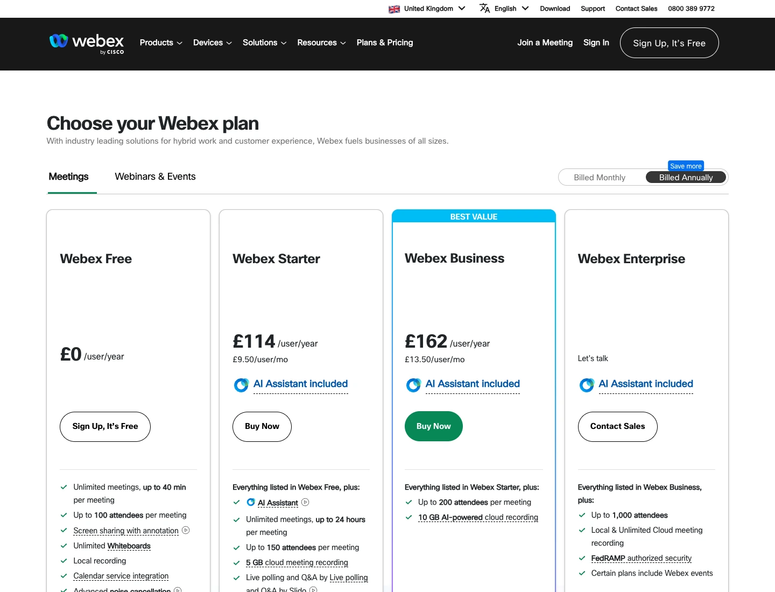The height and width of the screenshot is (592, 775).
Task: Click Sign In link
Action: pos(596,43)
